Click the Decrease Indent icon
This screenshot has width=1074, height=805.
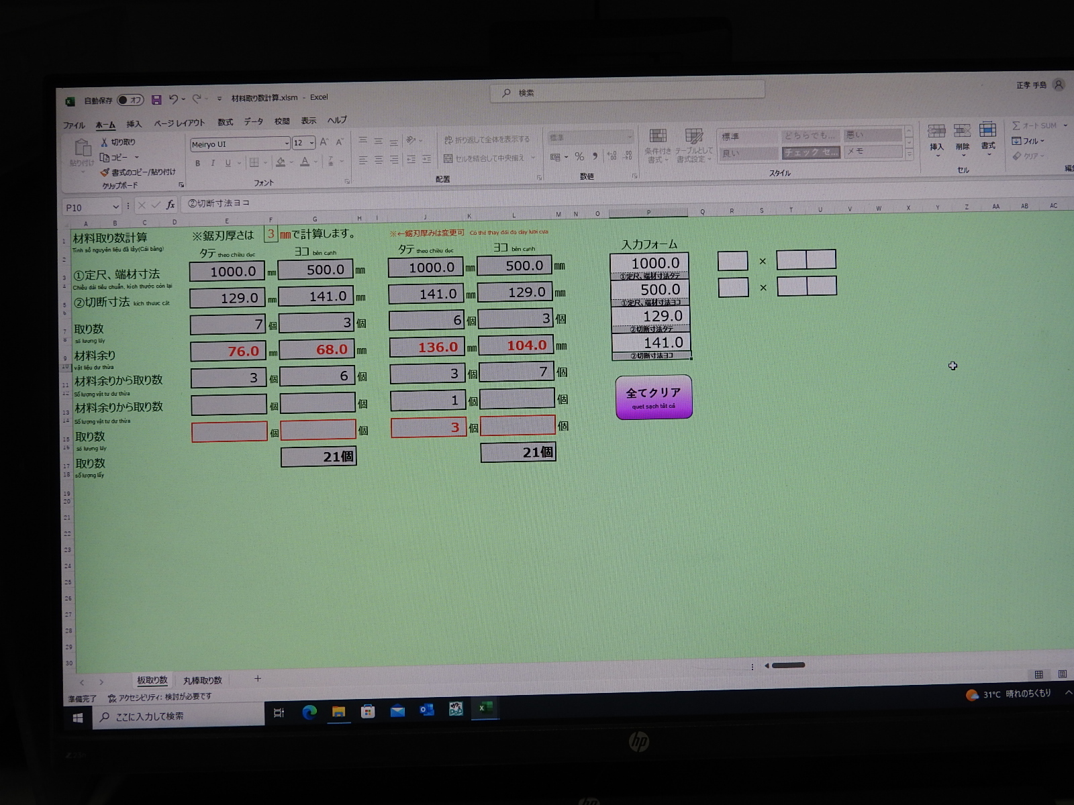[411, 160]
